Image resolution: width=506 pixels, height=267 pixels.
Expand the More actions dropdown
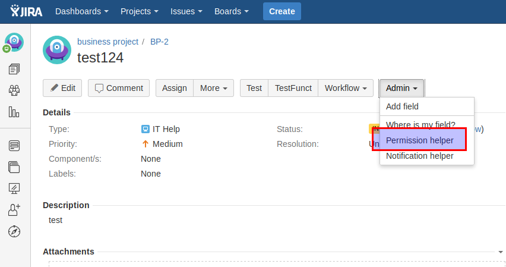pos(214,88)
